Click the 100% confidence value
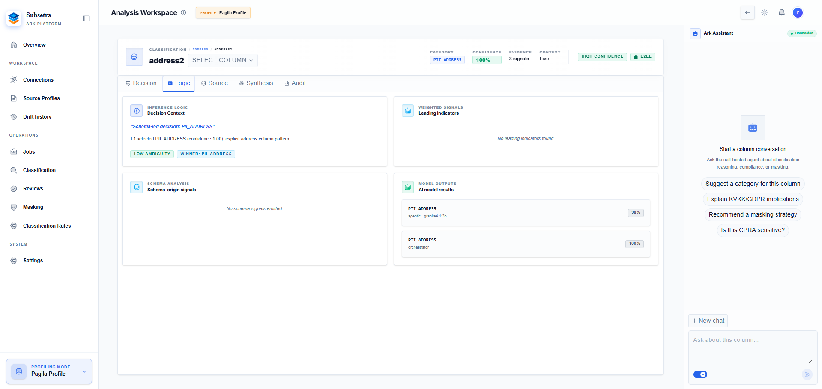822x389 pixels. click(487, 60)
